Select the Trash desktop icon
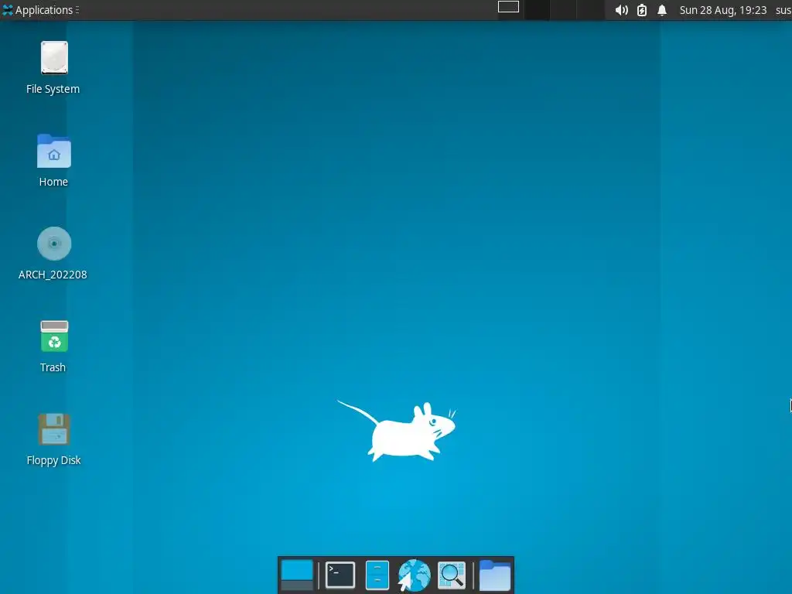 pos(53,346)
